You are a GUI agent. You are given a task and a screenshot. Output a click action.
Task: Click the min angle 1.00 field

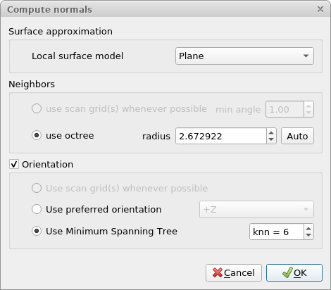pos(285,109)
